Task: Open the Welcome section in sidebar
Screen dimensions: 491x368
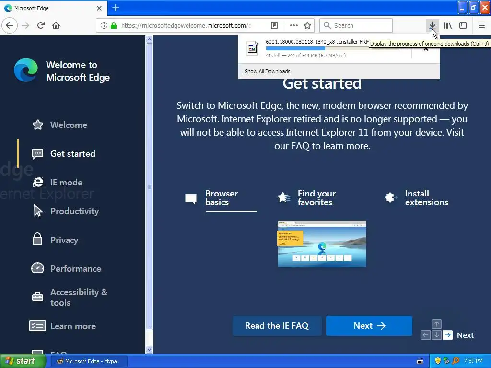Action: (x=69, y=125)
